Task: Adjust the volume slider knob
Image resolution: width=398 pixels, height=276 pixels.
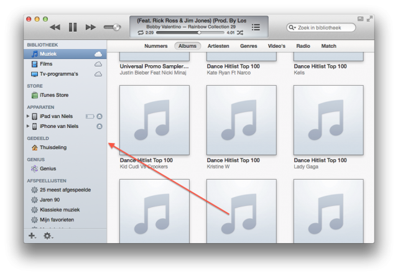Action: click(x=116, y=27)
